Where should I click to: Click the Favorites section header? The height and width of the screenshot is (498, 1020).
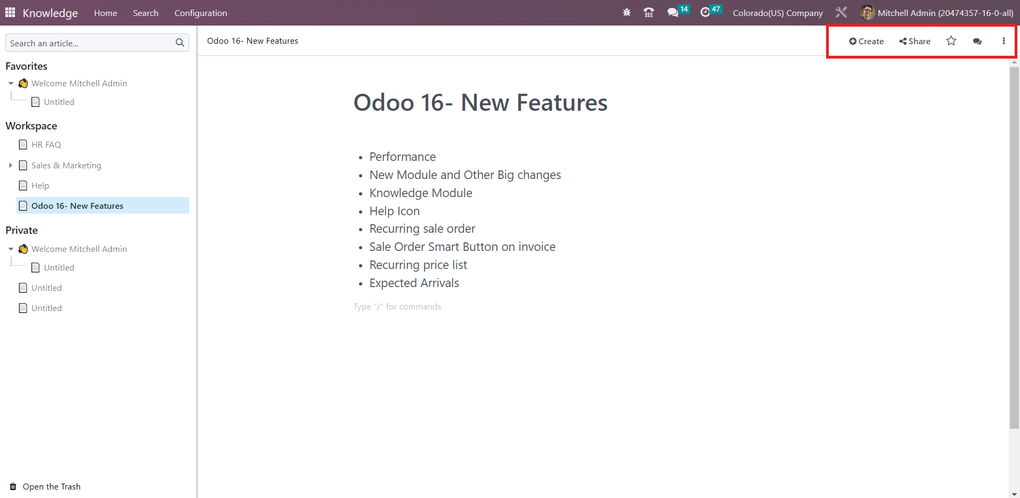[x=27, y=66]
